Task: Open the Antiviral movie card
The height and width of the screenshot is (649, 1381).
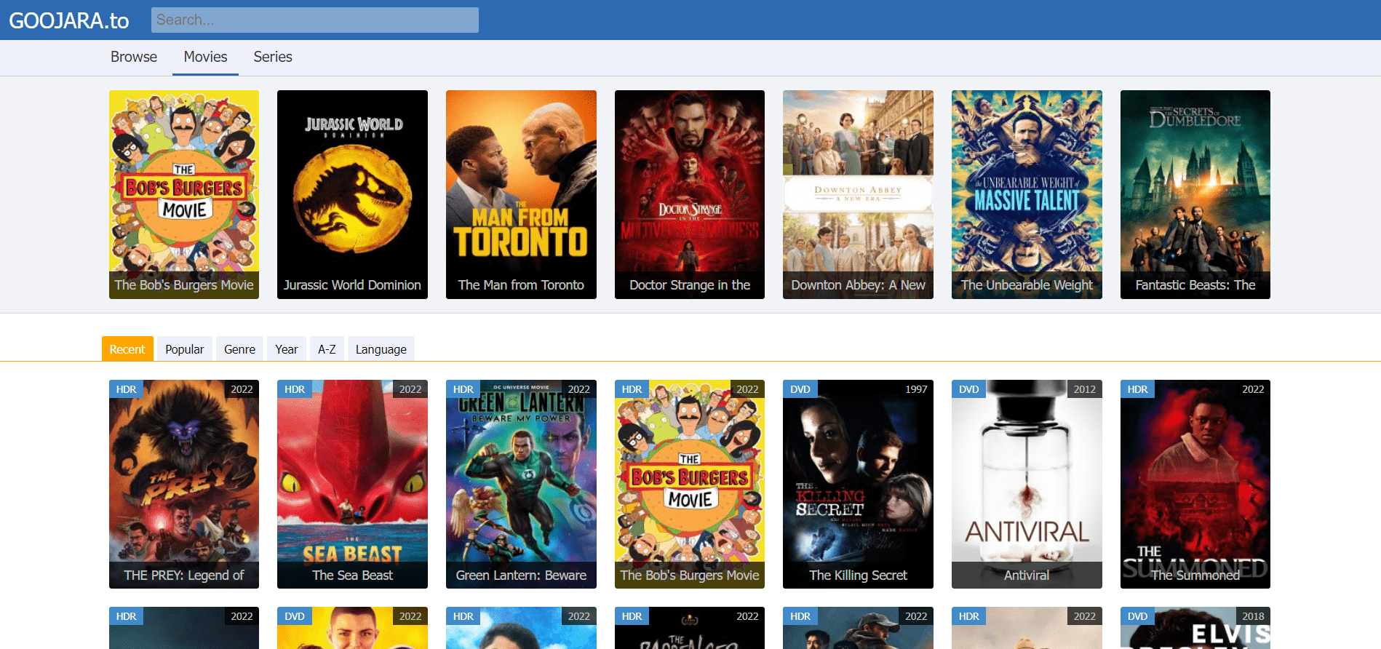Action: pos(1027,484)
